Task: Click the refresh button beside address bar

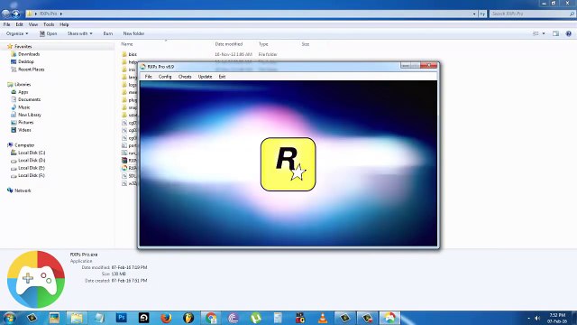Action: click(x=482, y=14)
